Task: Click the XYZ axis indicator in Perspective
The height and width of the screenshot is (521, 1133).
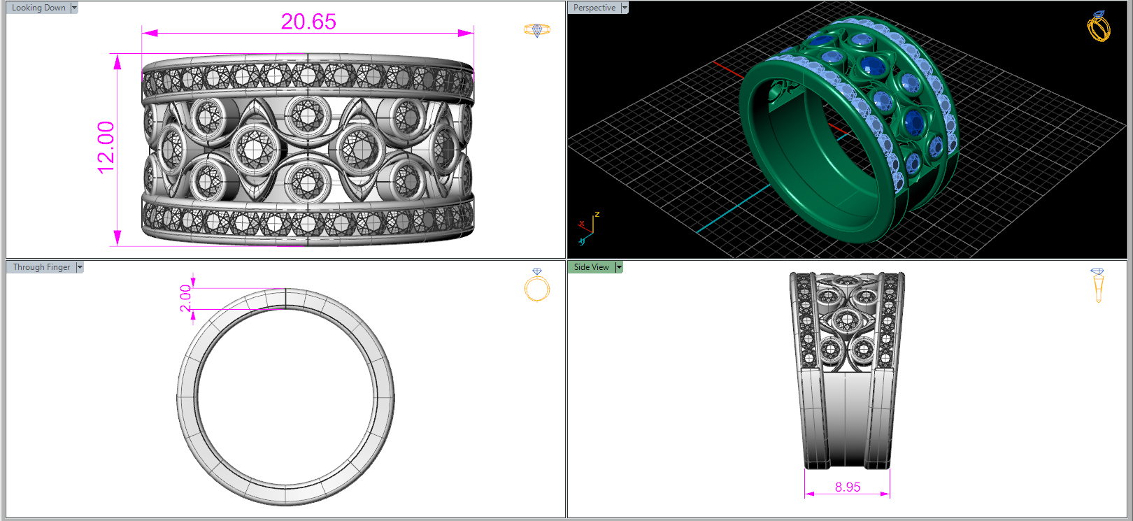Action: (x=588, y=228)
